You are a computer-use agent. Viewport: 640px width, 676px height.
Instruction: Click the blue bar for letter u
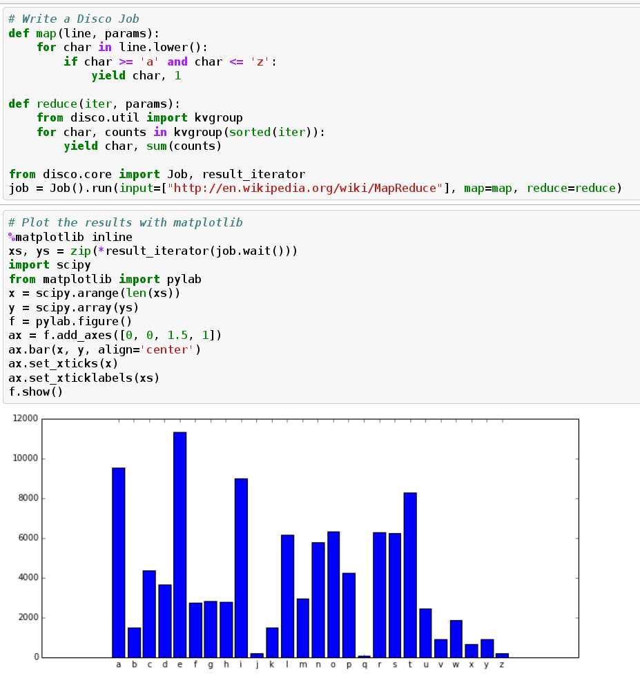(425, 633)
